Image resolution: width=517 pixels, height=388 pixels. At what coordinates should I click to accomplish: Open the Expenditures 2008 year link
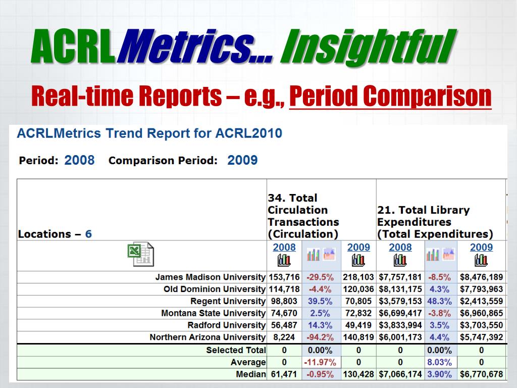tap(400, 247)
